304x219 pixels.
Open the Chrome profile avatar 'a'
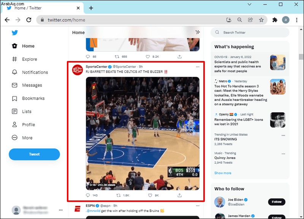[x=286, y=20]
